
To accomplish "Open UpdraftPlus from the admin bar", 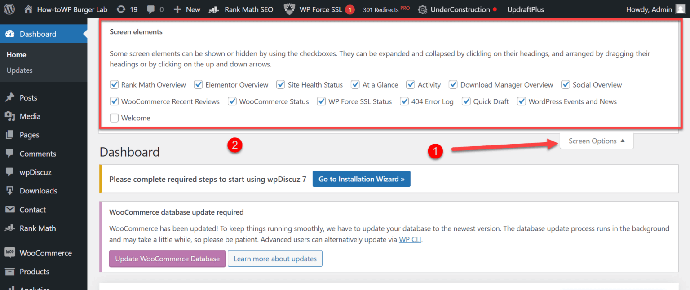I will (525, 9).
